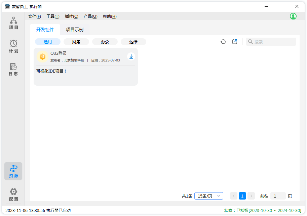Download the O32登录 component

131,56
